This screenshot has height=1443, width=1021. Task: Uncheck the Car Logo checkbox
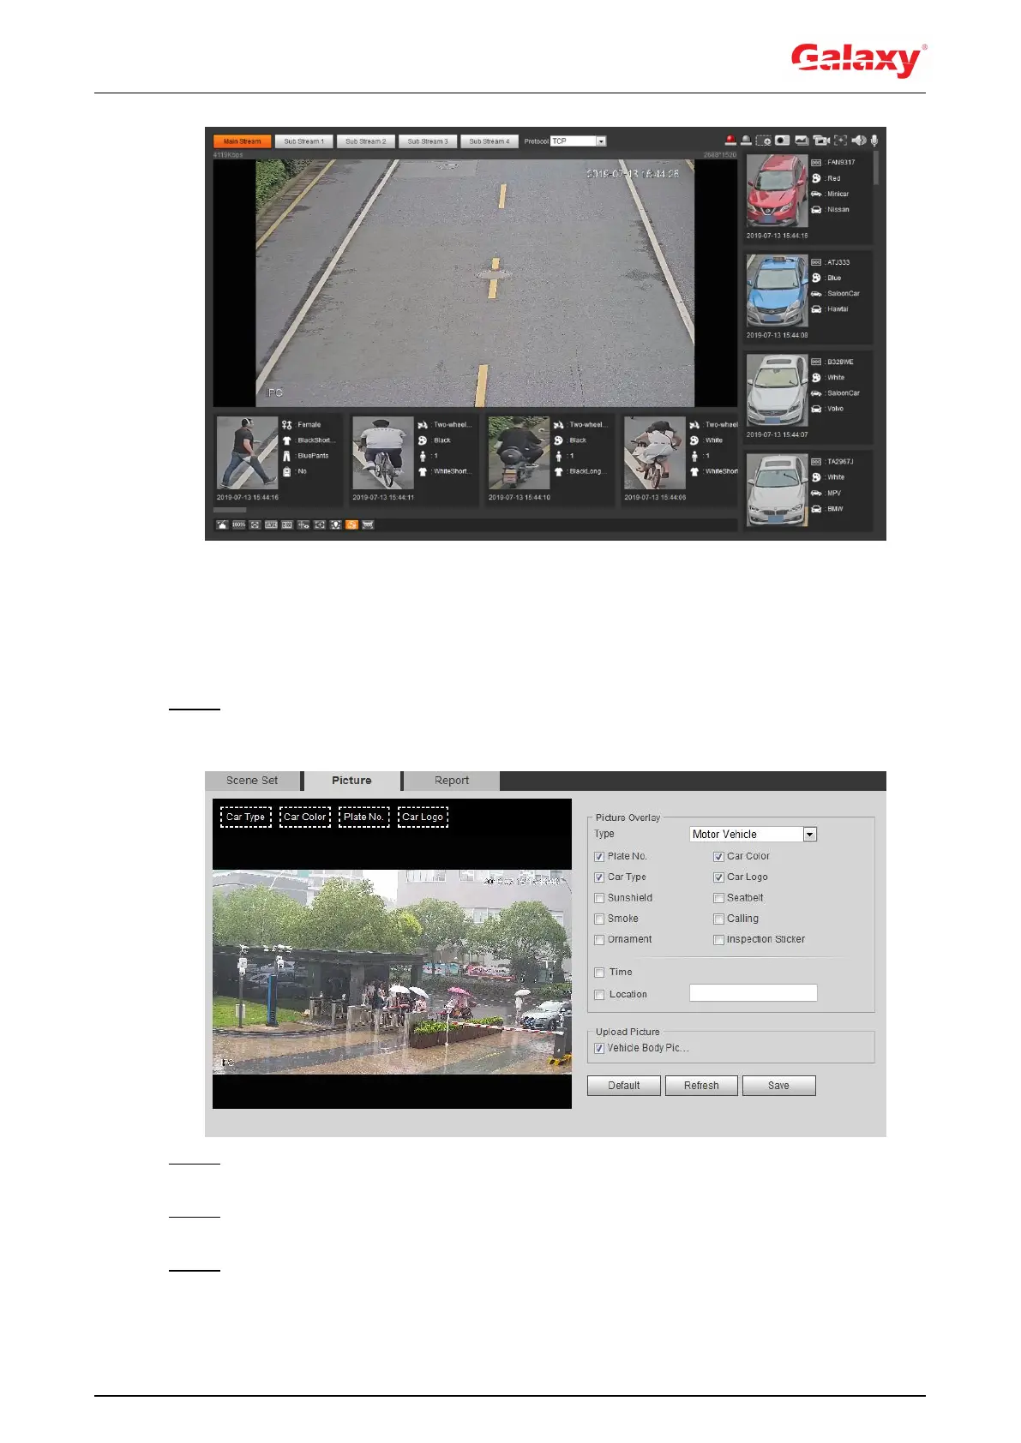(x=718, y=877)
